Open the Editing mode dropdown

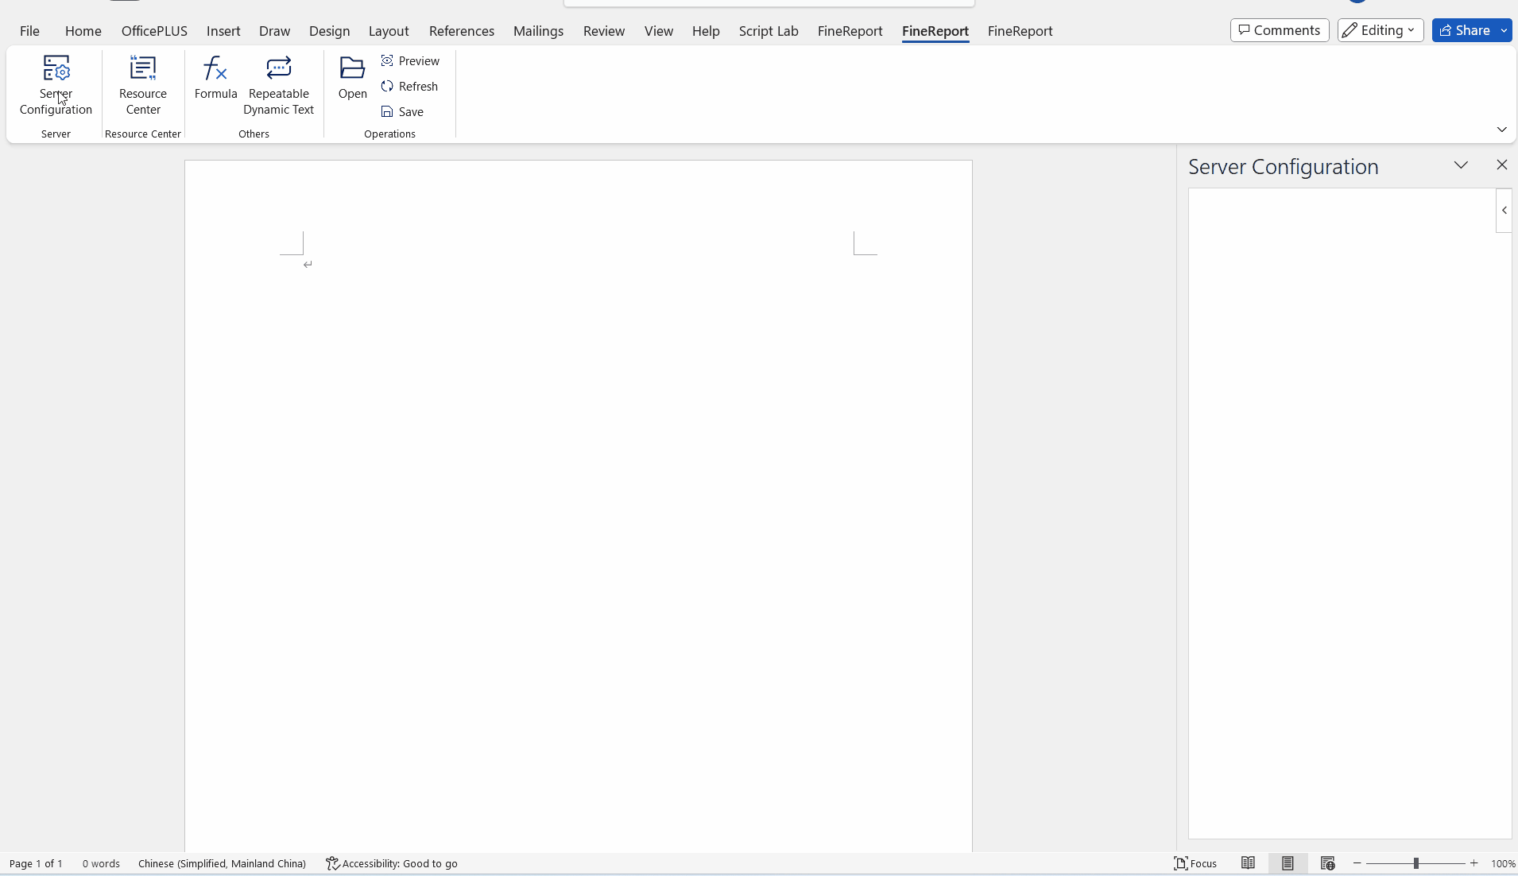1379,30
